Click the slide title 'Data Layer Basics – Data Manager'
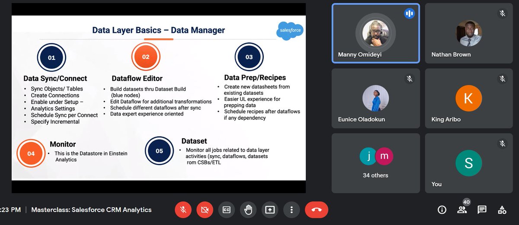Screen dimensions: 519x225 click(159, 30)
